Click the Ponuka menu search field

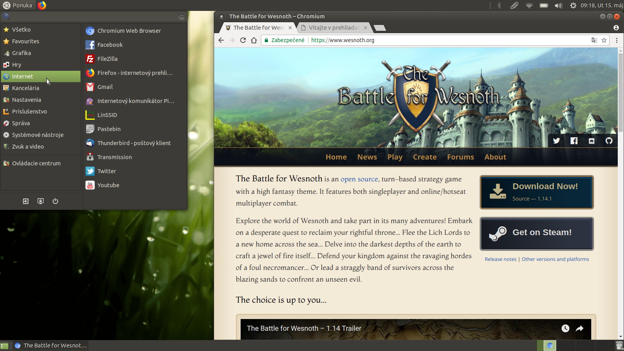pyautogui.click(x=94, y=17)
